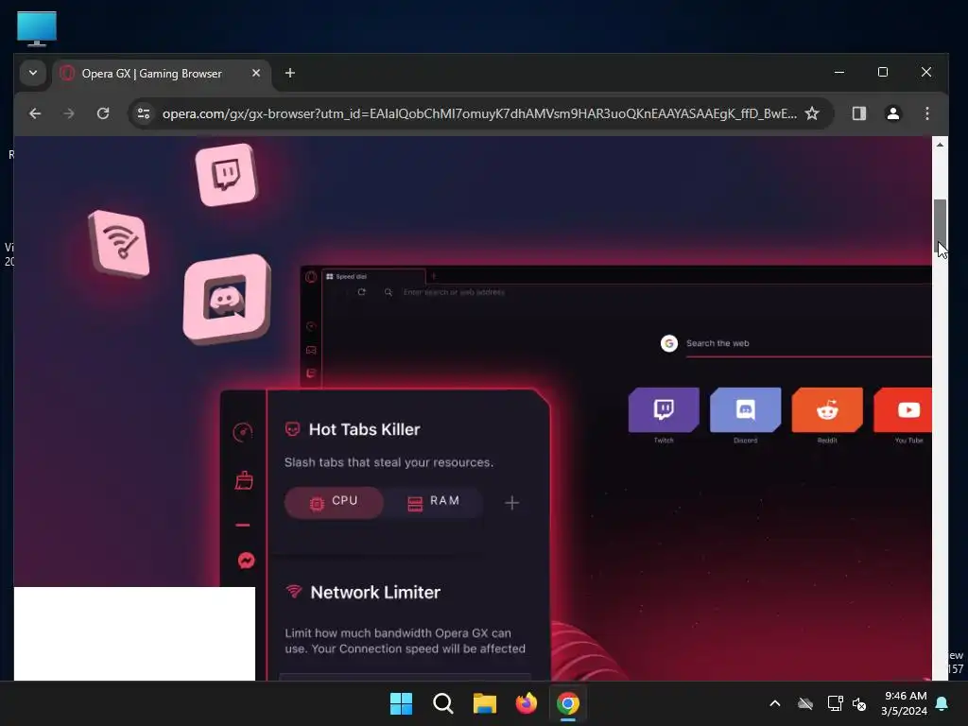The width and height of the screenshot is (968, 726).
Task: Open the Twitch speed dial tile
Action: pyautogui.click(x=664, y=410)
